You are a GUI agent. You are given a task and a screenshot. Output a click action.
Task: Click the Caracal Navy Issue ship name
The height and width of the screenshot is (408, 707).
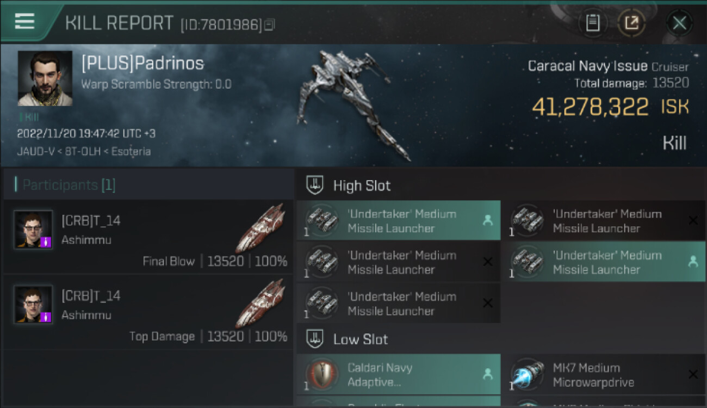pyautogui.click(x=587, y=66)
